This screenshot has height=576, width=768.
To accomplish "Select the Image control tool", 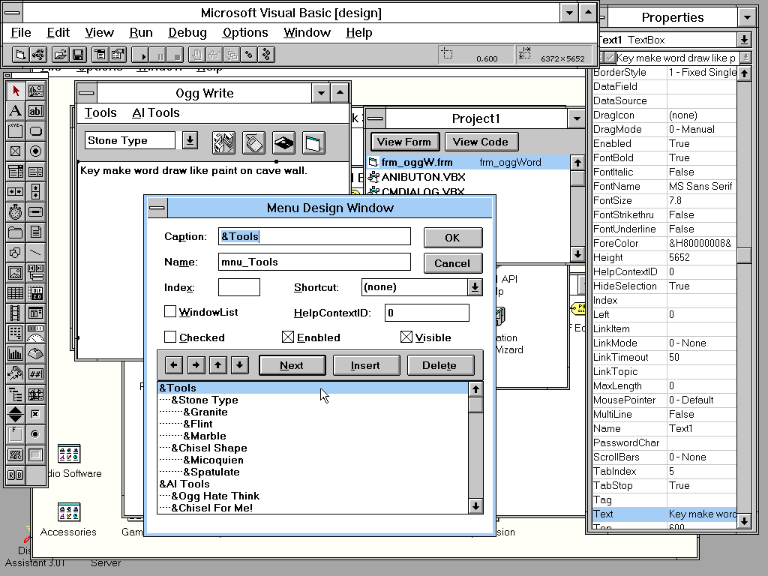I will [x=15, y=272].
